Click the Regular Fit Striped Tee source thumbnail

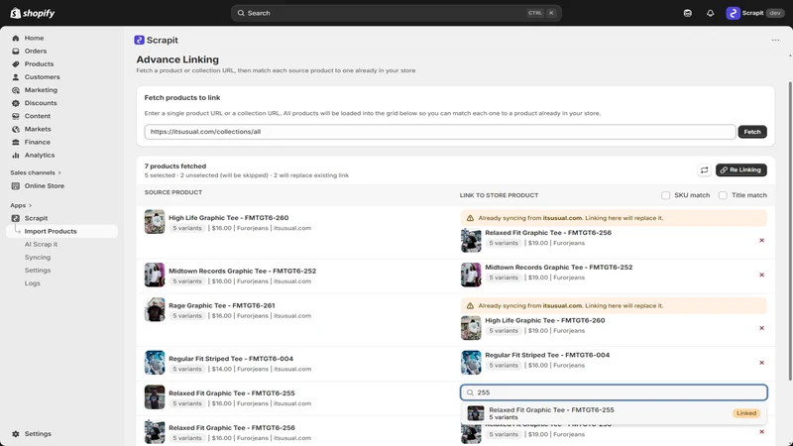click(x=155, y=363)
